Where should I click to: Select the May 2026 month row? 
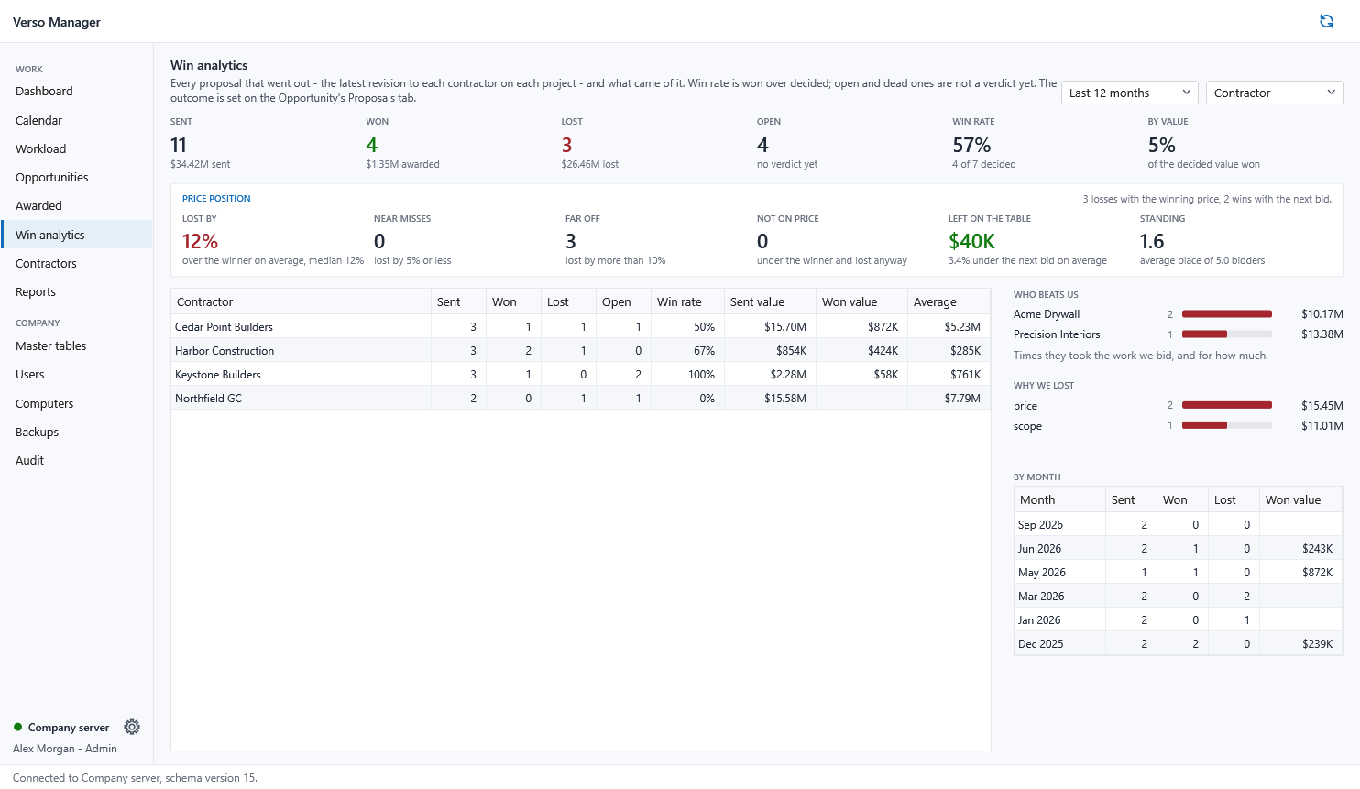coord(1178,572)
